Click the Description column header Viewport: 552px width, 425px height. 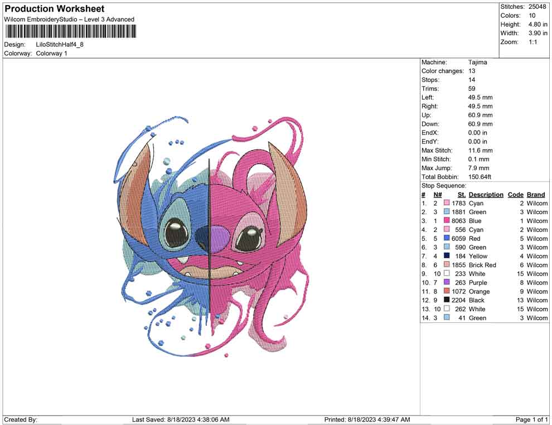coord(486,195)
